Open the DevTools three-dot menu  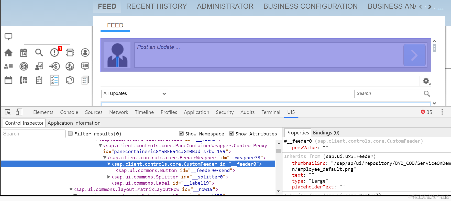[x=442, y=112]
